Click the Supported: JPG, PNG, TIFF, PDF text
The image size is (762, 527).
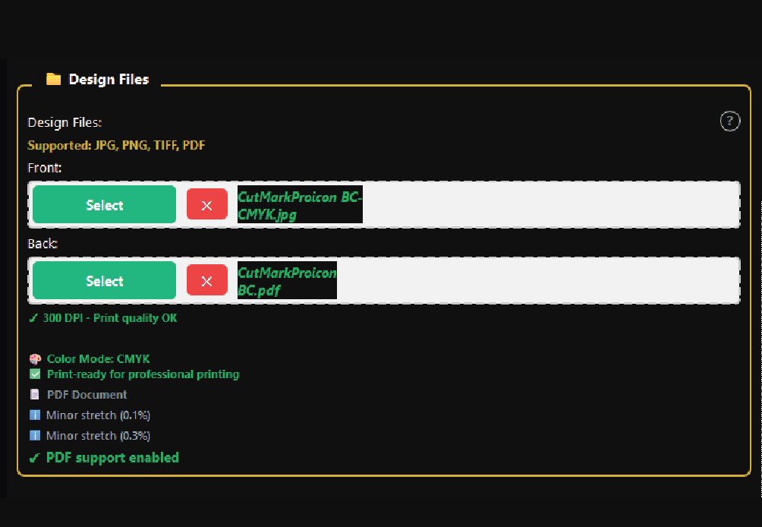pos(116,145)
